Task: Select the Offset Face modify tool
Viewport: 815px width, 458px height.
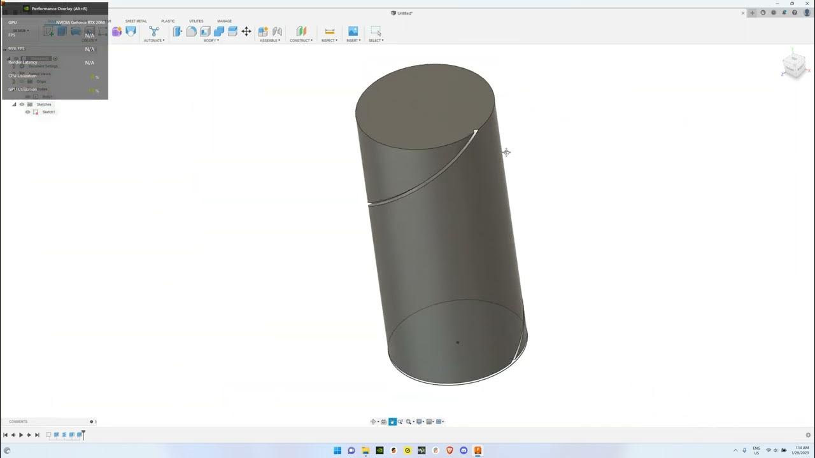Action: [232, 31]
